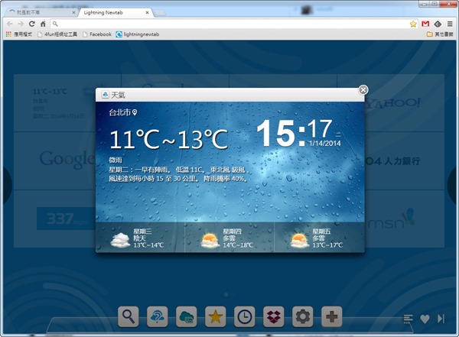Click the 星期五 forecast cell
459x337 pixels.
tap(319, 238)
